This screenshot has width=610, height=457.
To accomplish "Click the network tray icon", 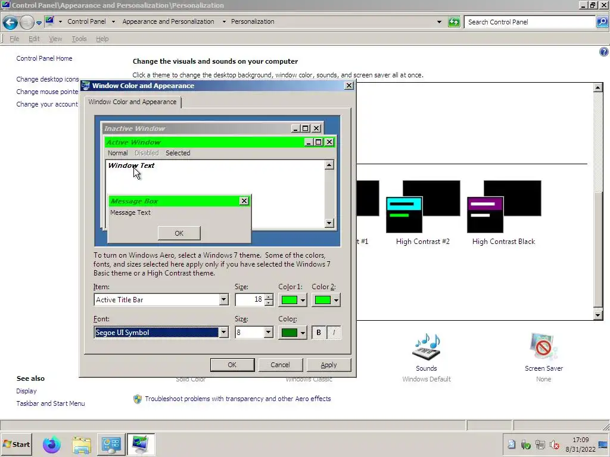I will click(x=540, y=445).
